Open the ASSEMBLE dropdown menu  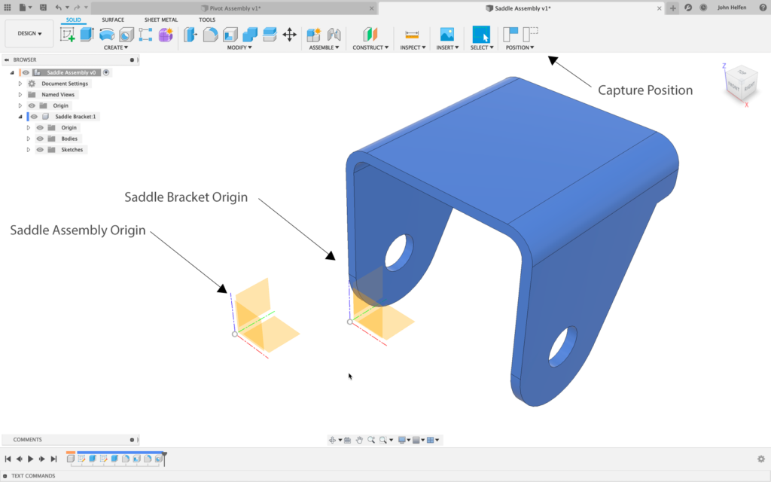click(x=324, y=47)
